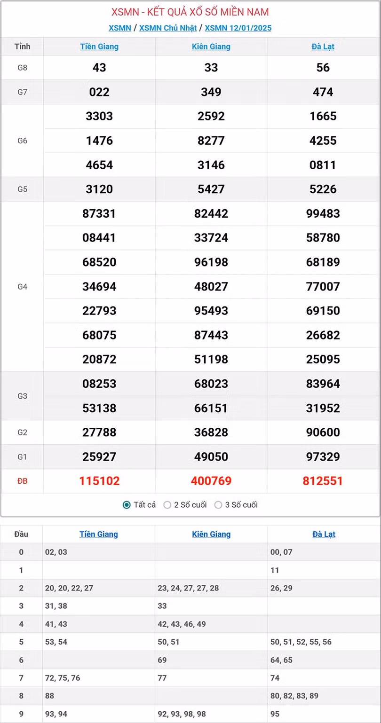Click the XSMN - KẾT QUẢ XỔ SỐ MIỀN NAM heading

coord(190,12)
